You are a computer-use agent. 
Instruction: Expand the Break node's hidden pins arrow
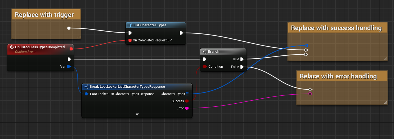[x=137, y=115]
